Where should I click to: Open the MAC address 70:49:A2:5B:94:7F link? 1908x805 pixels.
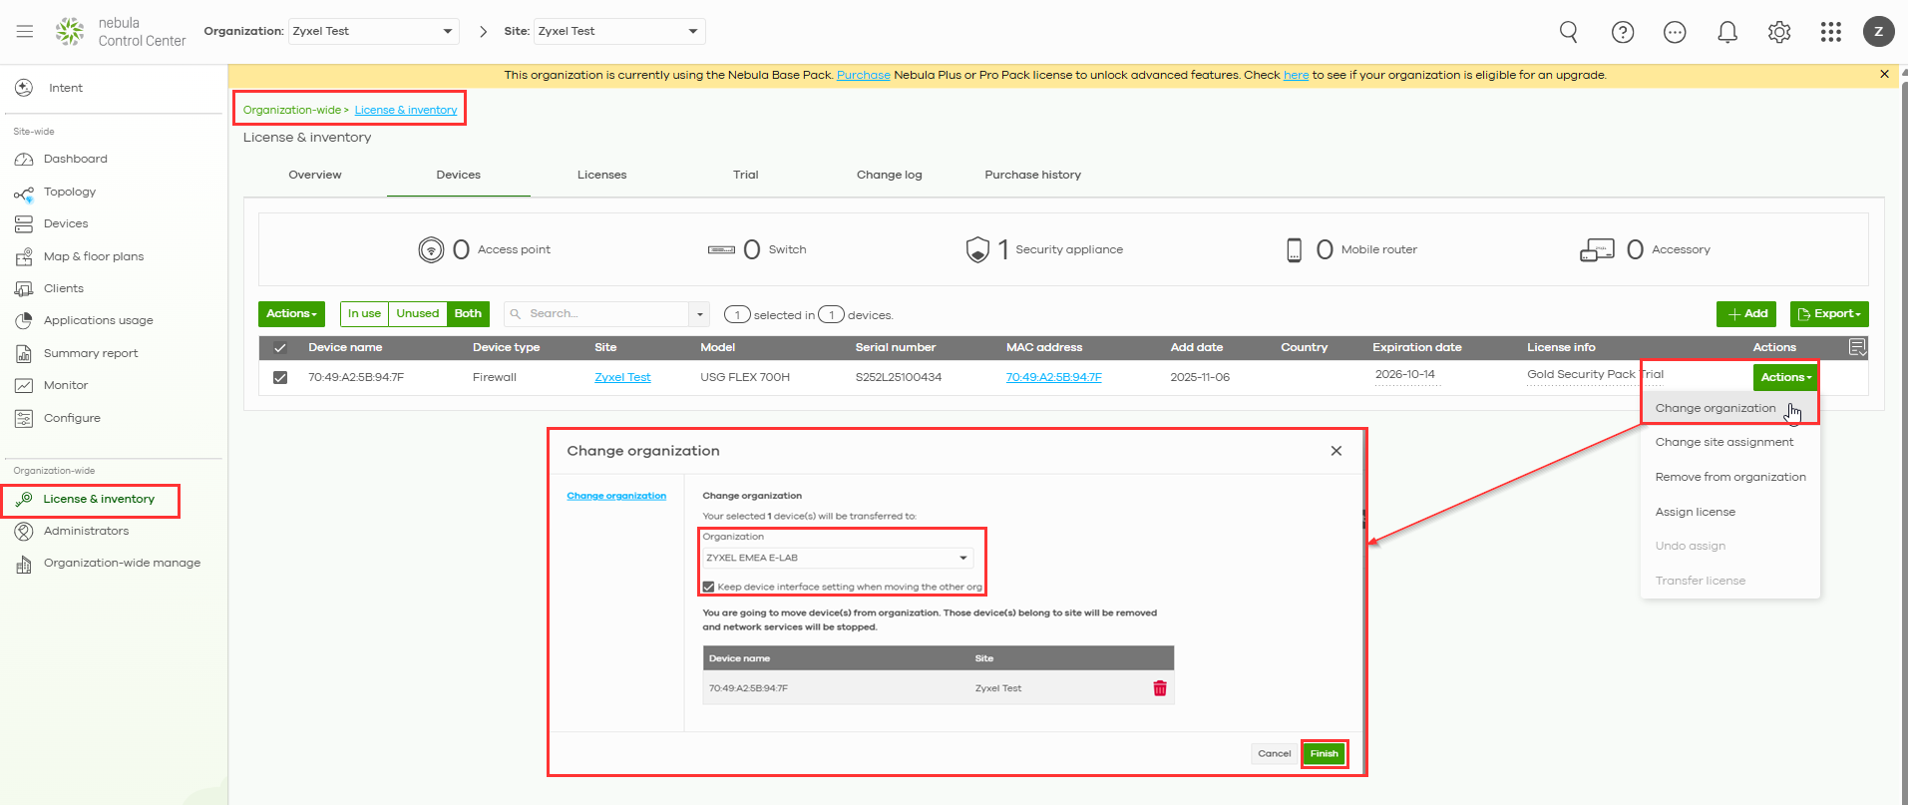pos(1053,377)
